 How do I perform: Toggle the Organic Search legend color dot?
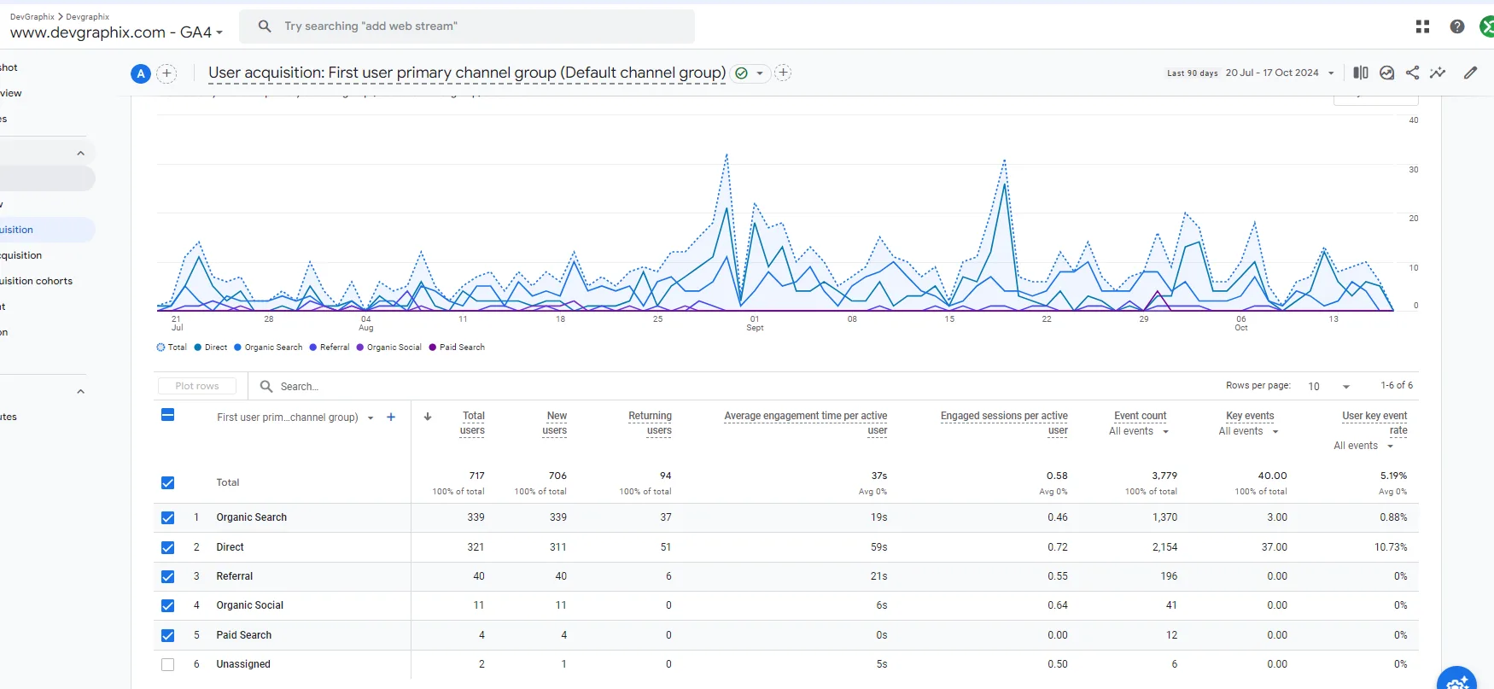[238, 347]
